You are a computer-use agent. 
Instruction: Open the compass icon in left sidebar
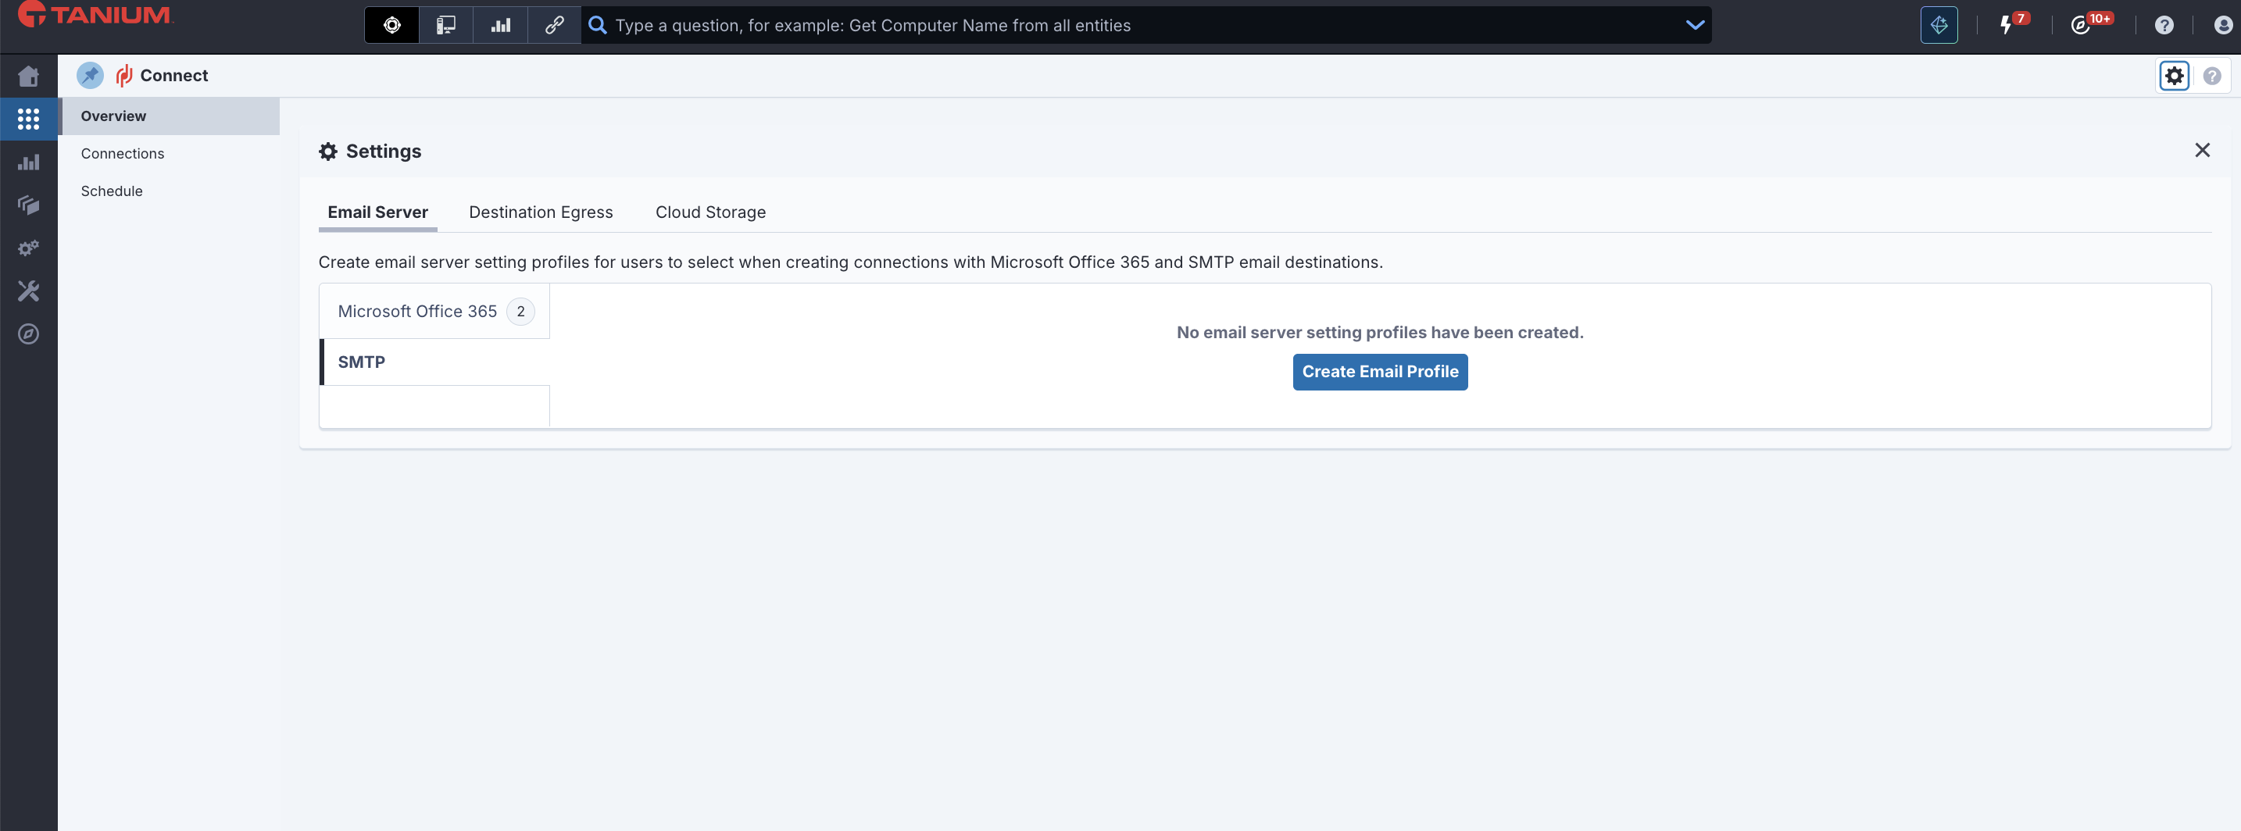pos(28,333)
